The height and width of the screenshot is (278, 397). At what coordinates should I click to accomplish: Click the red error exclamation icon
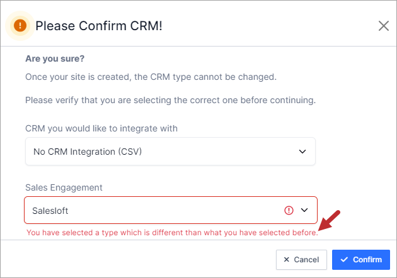pos(289,210)
